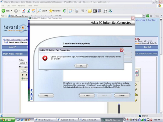Open the Home page icon
Image resolution: width=163 pixels, height=122 pixels.
point(34,11)
